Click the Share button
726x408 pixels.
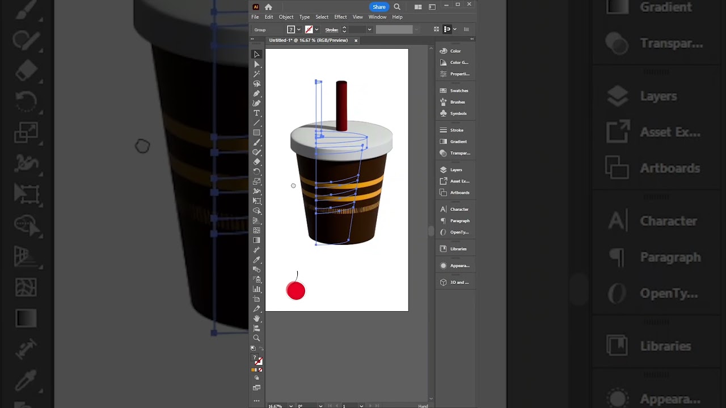click(379, 7)
